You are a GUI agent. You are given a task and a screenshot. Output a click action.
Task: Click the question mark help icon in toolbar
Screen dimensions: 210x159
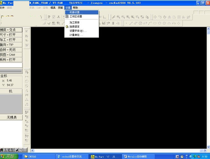tap(49, 17)
